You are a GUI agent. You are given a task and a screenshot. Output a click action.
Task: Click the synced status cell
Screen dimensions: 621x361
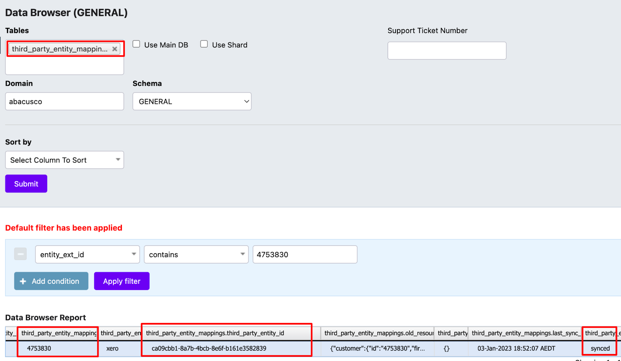(600, 348)
